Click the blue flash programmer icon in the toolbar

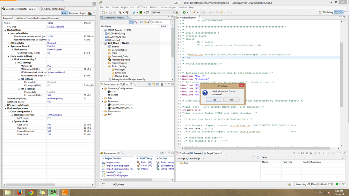click(x=134, y=13)
